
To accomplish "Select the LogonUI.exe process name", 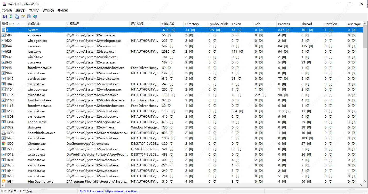I will 37,122.
